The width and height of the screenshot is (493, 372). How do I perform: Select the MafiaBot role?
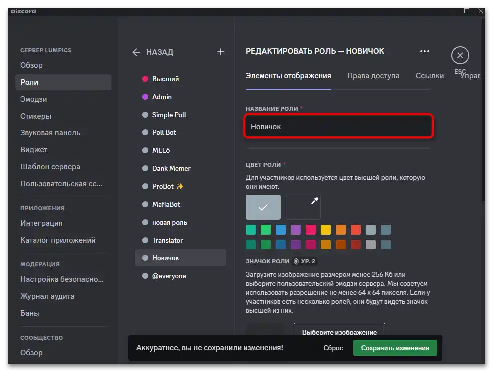[x=180, y=204]
